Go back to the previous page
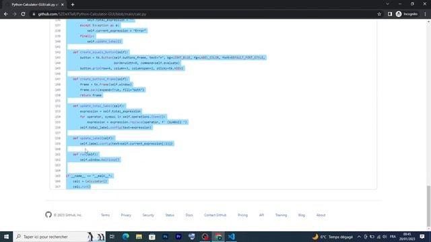Image resolution: width=431 pixels, height=242 pixels. coord(6,14)
